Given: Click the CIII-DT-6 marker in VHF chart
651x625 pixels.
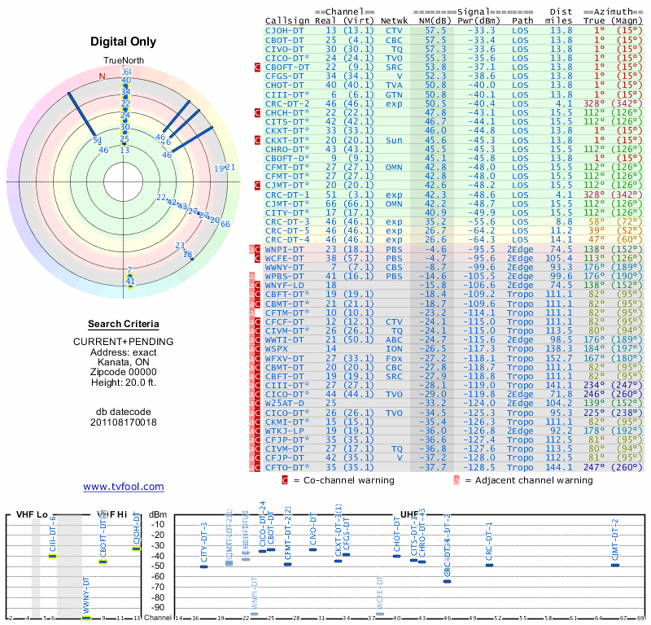Looking at the screenshot, I should [x=52, y=555].
